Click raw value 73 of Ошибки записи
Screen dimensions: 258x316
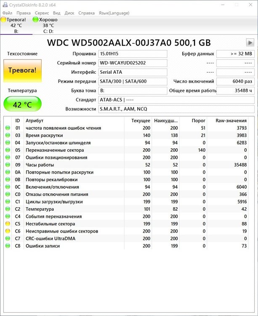coord(244,246)
